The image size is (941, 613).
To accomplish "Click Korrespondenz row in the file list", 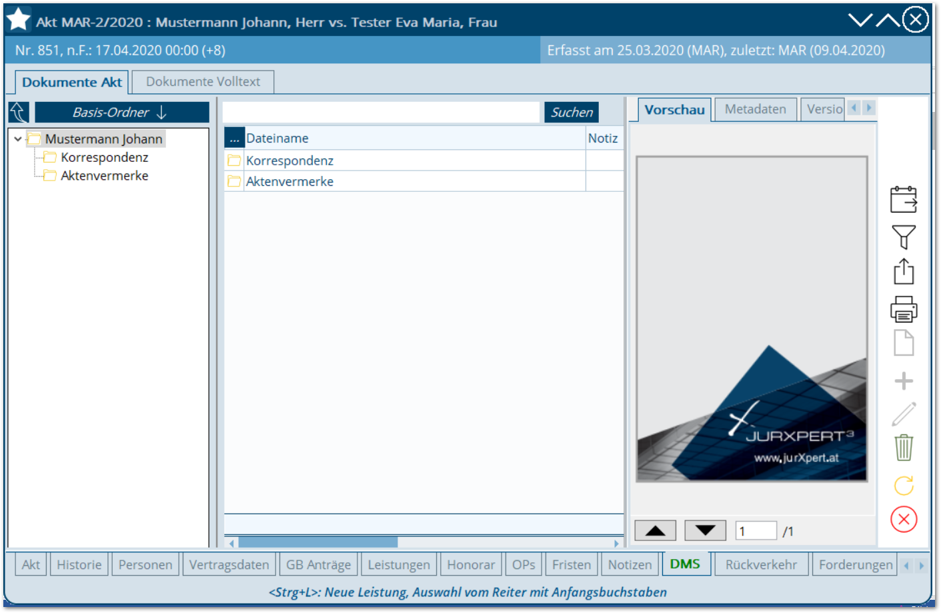I will [x=423, y=161].
